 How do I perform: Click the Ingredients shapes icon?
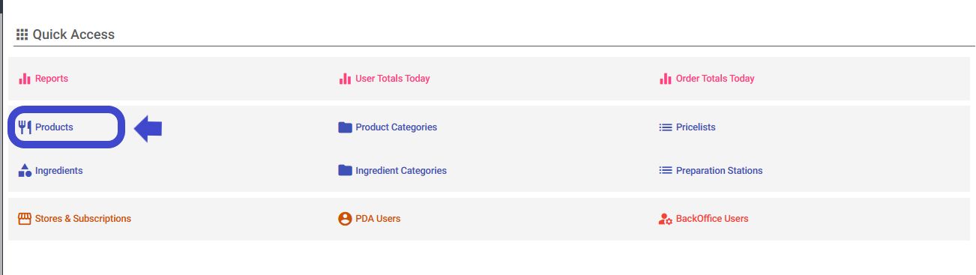click(24, 171)
